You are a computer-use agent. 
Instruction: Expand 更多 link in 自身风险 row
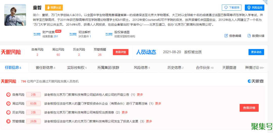(x=140, y=95)
